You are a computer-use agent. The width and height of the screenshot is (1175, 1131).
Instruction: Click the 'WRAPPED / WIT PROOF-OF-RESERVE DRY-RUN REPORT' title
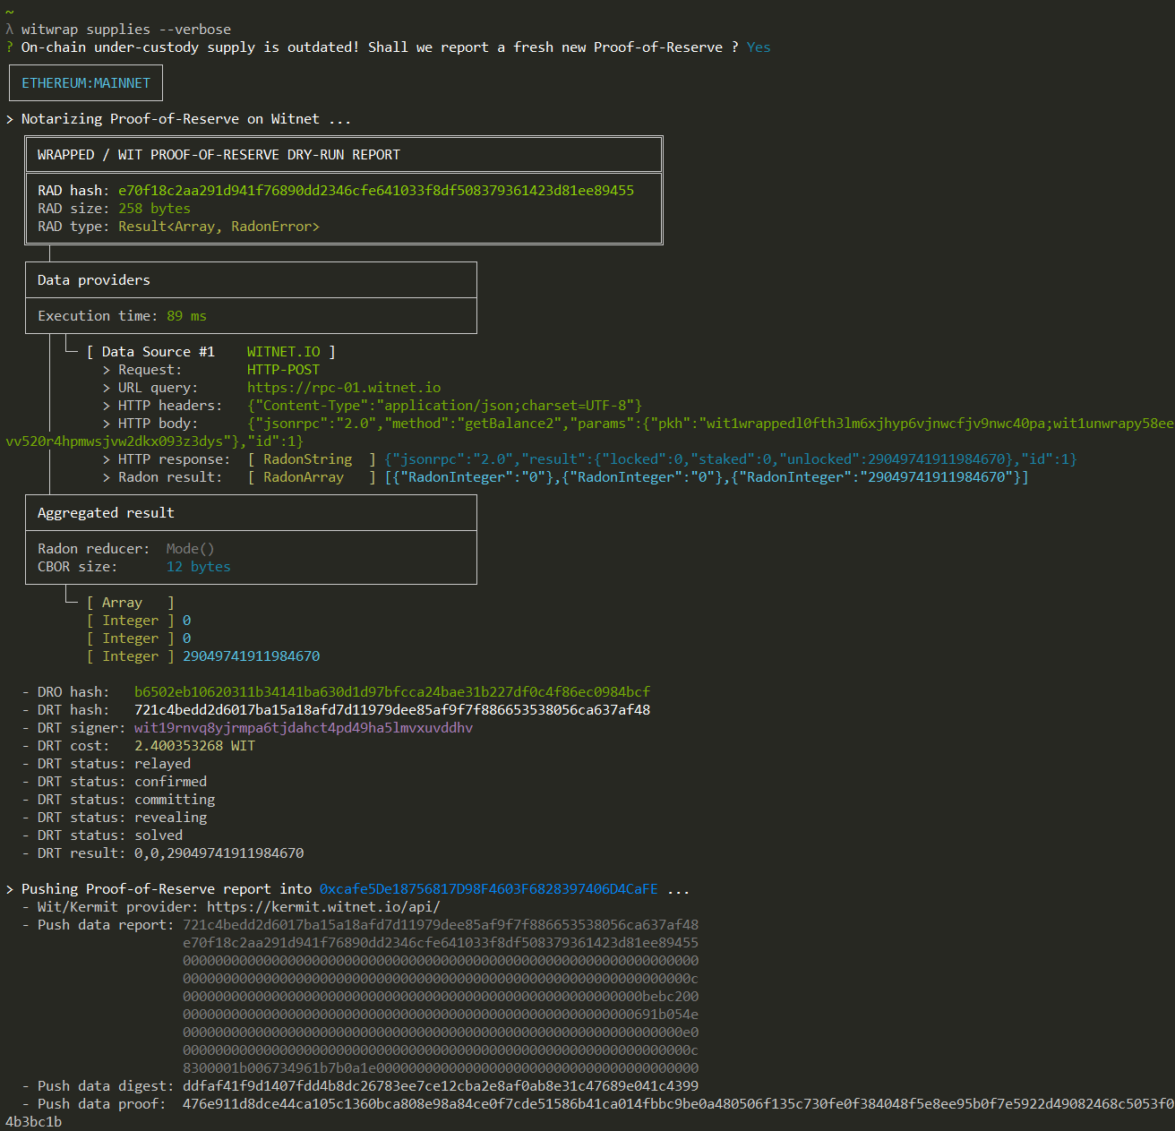pyautogui.click(x=219, y=155)
